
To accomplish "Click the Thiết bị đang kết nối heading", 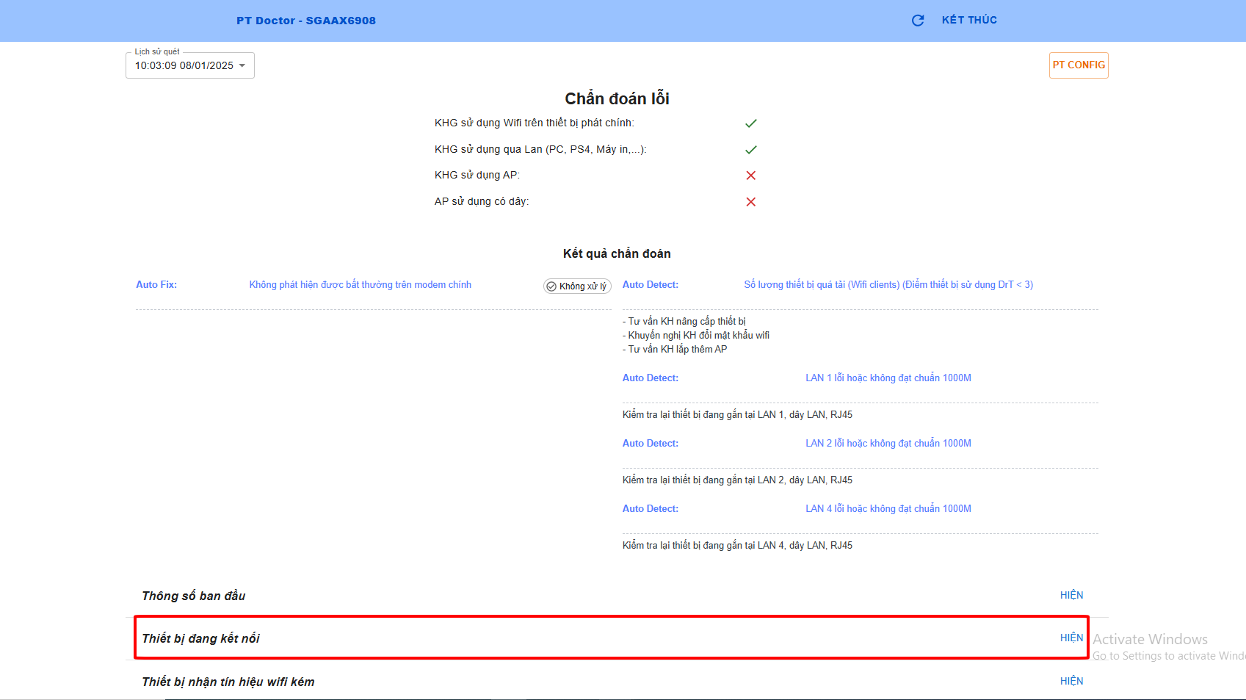I will [200, 639].
